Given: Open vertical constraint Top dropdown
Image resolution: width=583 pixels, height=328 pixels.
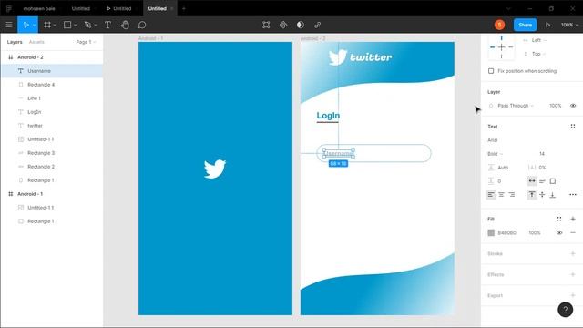Looking at the screenshot, I should pyautogui.click(x=538, y=54).
